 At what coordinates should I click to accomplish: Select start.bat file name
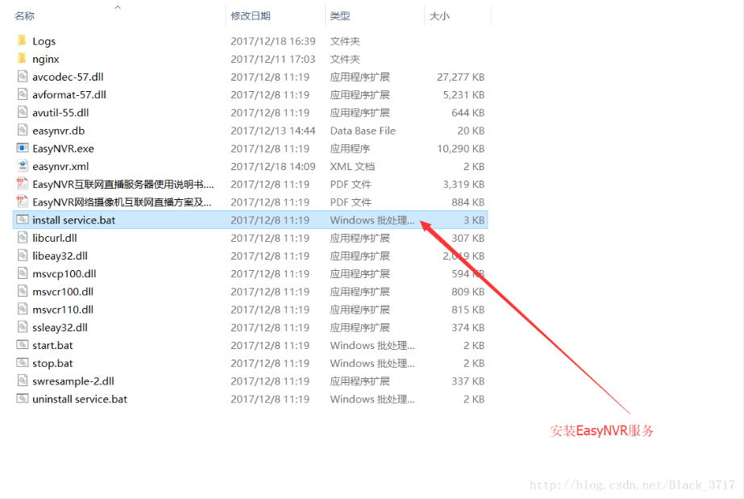pyautogui.click(x=52, y=345)
